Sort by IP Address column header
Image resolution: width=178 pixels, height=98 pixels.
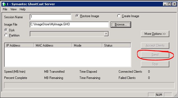coord(19,45)
